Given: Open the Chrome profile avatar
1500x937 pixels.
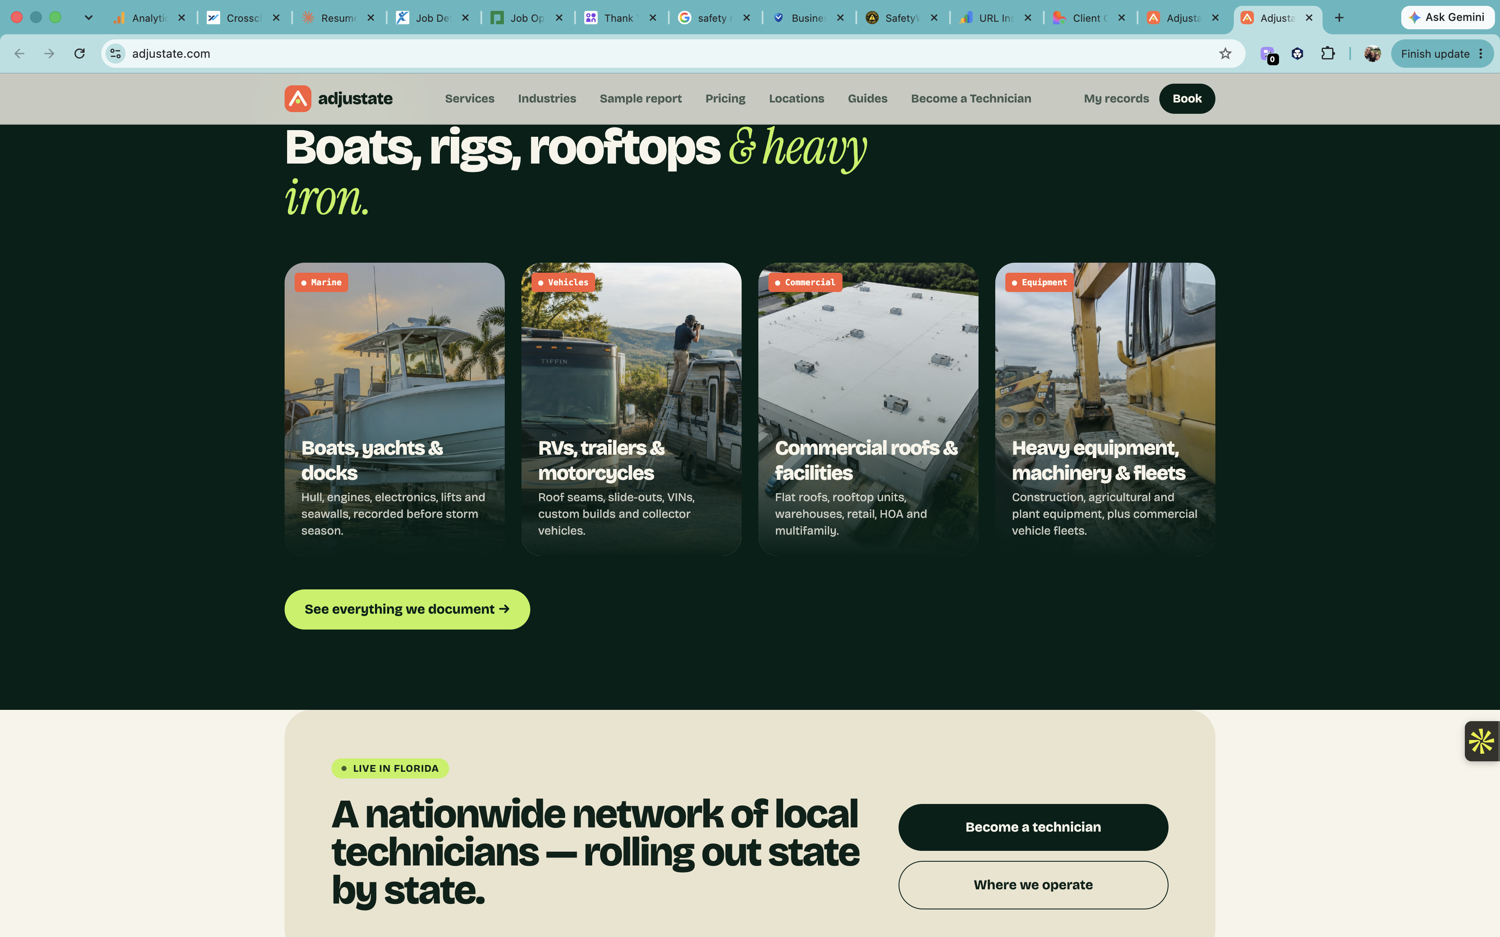Looking at the screenshot, I should (1372, 54).
